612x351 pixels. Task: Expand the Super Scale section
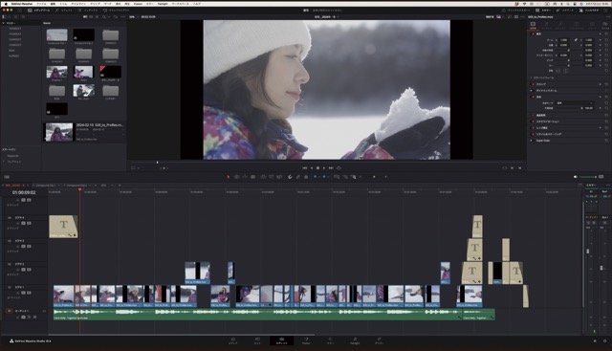[x=543, y=141]
